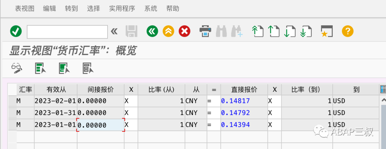The image size is (386, 149).
Task: Go to last page icon
Action: coord(306,31)
